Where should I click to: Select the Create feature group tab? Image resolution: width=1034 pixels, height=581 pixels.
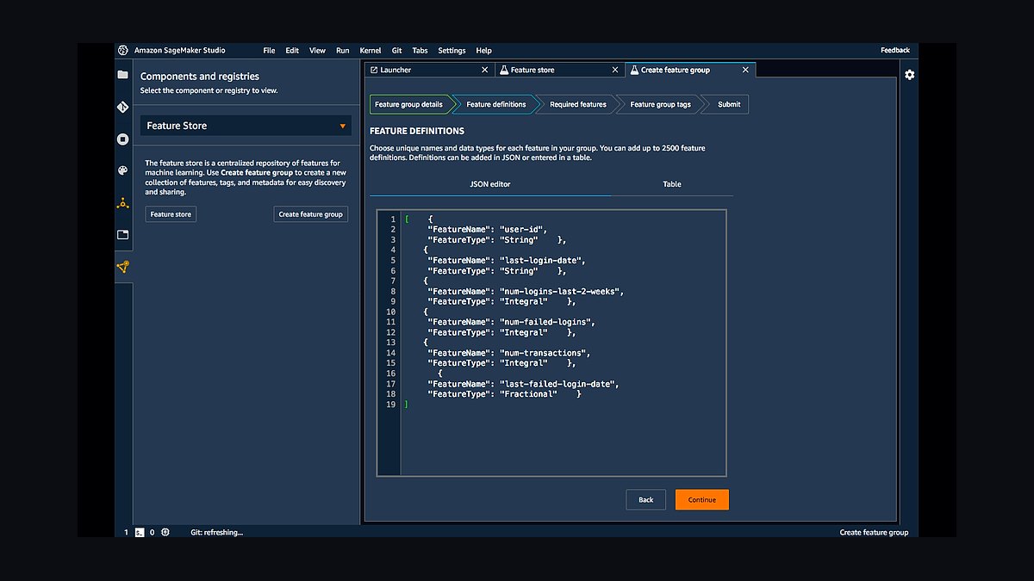pos(690,70)
